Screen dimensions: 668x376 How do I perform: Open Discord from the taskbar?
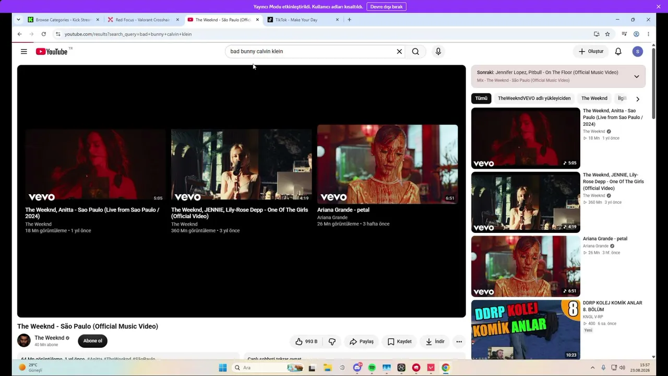coord(357,368)
